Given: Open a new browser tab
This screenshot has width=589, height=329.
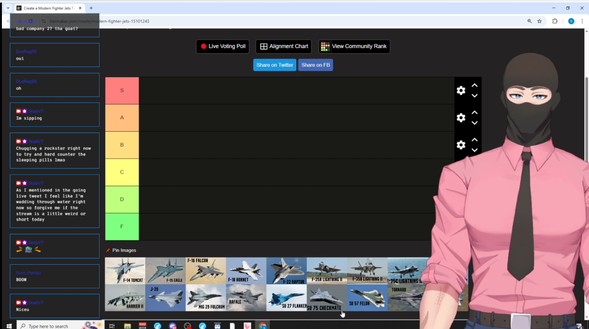Looking at the screenshot, I should [91, 8].
